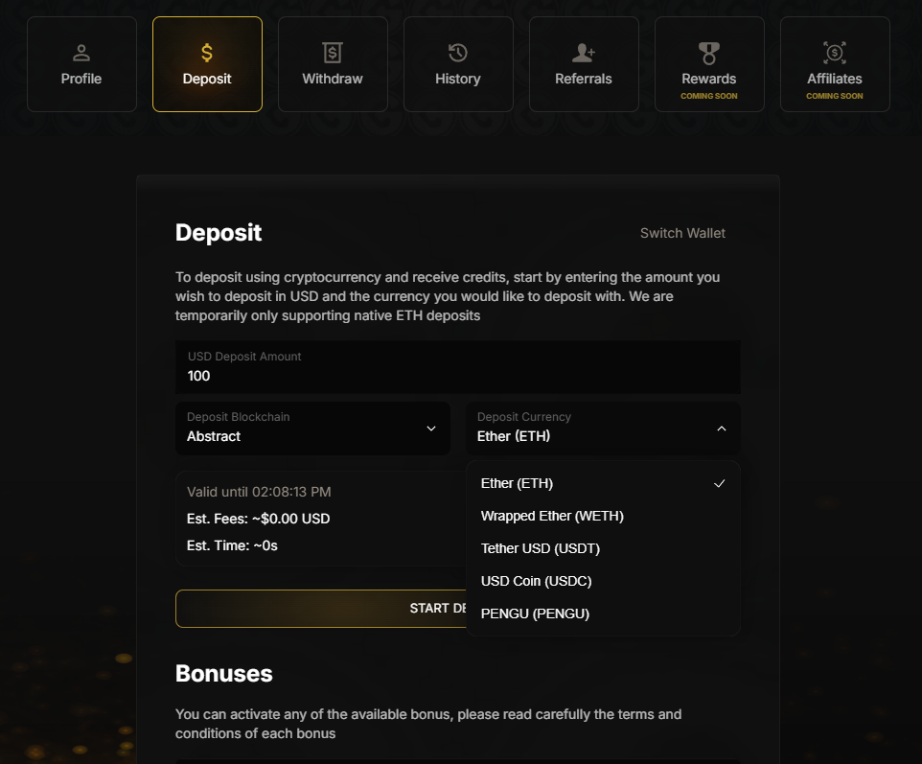
Task: Click the Withdraw receipt icon
Action: click(333, 53)
